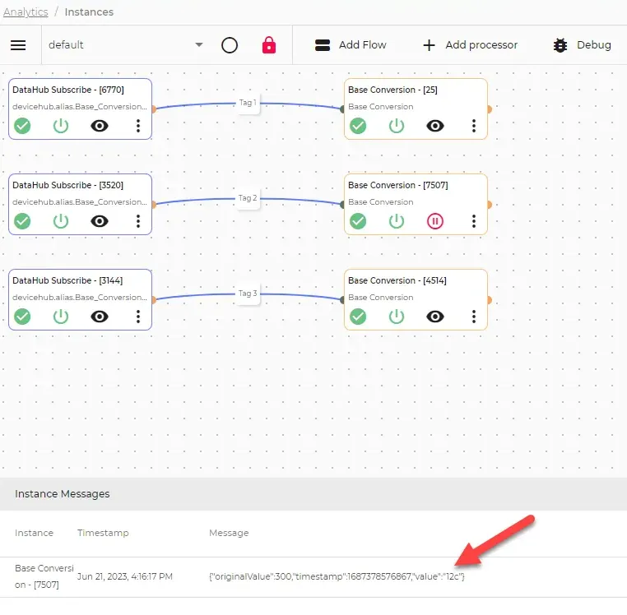Click pause icon on Base Conversion [7507]

(x=435, y=221)
